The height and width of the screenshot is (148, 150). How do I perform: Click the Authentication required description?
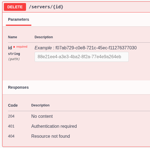[54, 126]
